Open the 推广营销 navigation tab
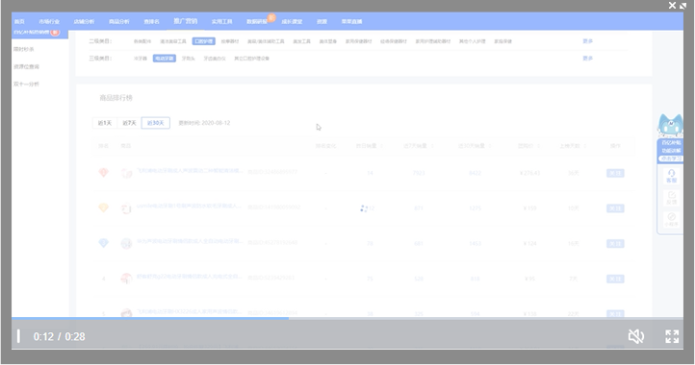This screenshot has height=365, width=695. coord(185,21)
